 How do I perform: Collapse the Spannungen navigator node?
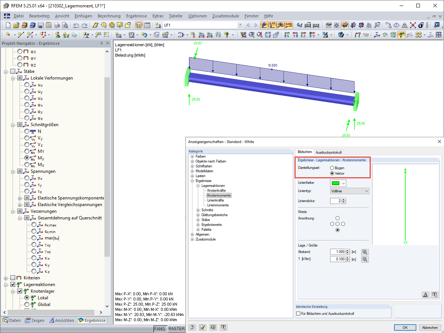[x=13, y=171]
